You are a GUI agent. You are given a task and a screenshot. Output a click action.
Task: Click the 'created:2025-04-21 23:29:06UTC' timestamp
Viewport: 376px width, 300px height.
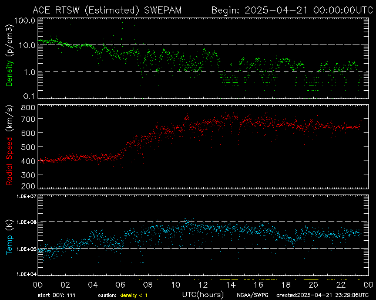click(323, 295)
